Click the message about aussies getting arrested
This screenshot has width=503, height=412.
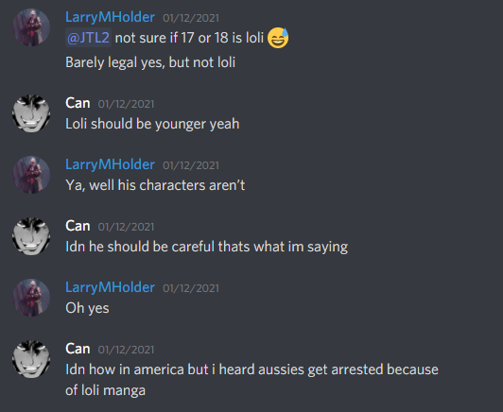click(251, 380)
